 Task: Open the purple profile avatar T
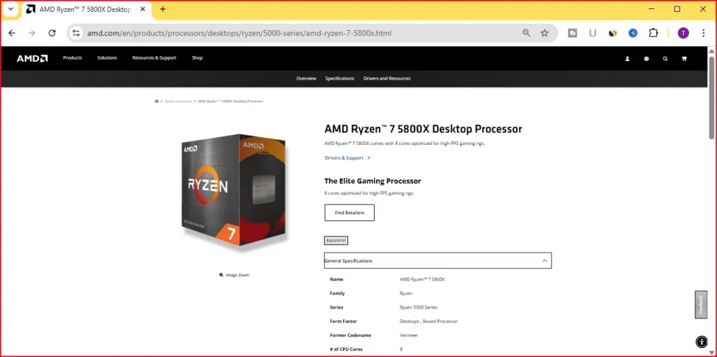pyautogui.click(x=683, y=33)
